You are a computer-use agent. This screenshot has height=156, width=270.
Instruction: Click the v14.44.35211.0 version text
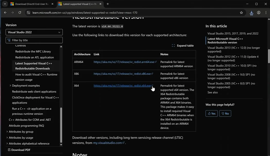(112, 26)
